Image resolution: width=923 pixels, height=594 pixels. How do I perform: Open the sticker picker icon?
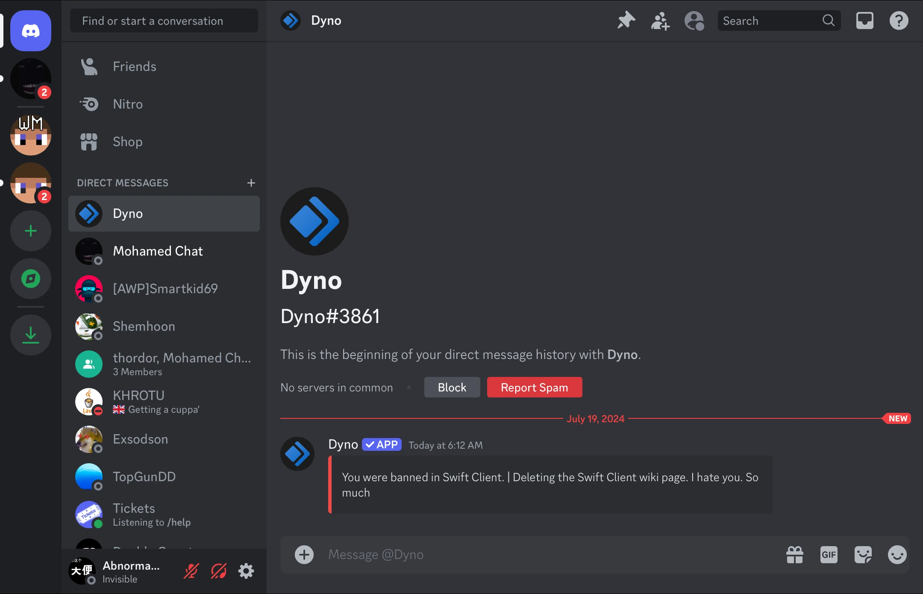click(x=863, y=555)
